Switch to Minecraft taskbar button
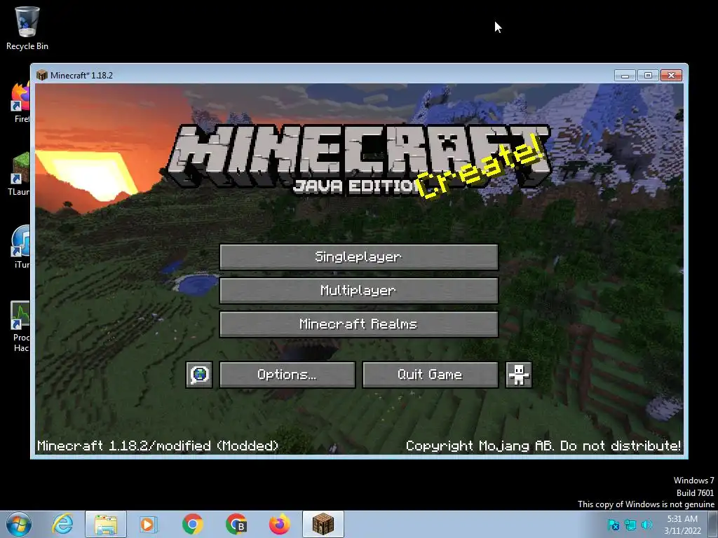718x538 pixels. pyautogui.click(x=323, y=524)
